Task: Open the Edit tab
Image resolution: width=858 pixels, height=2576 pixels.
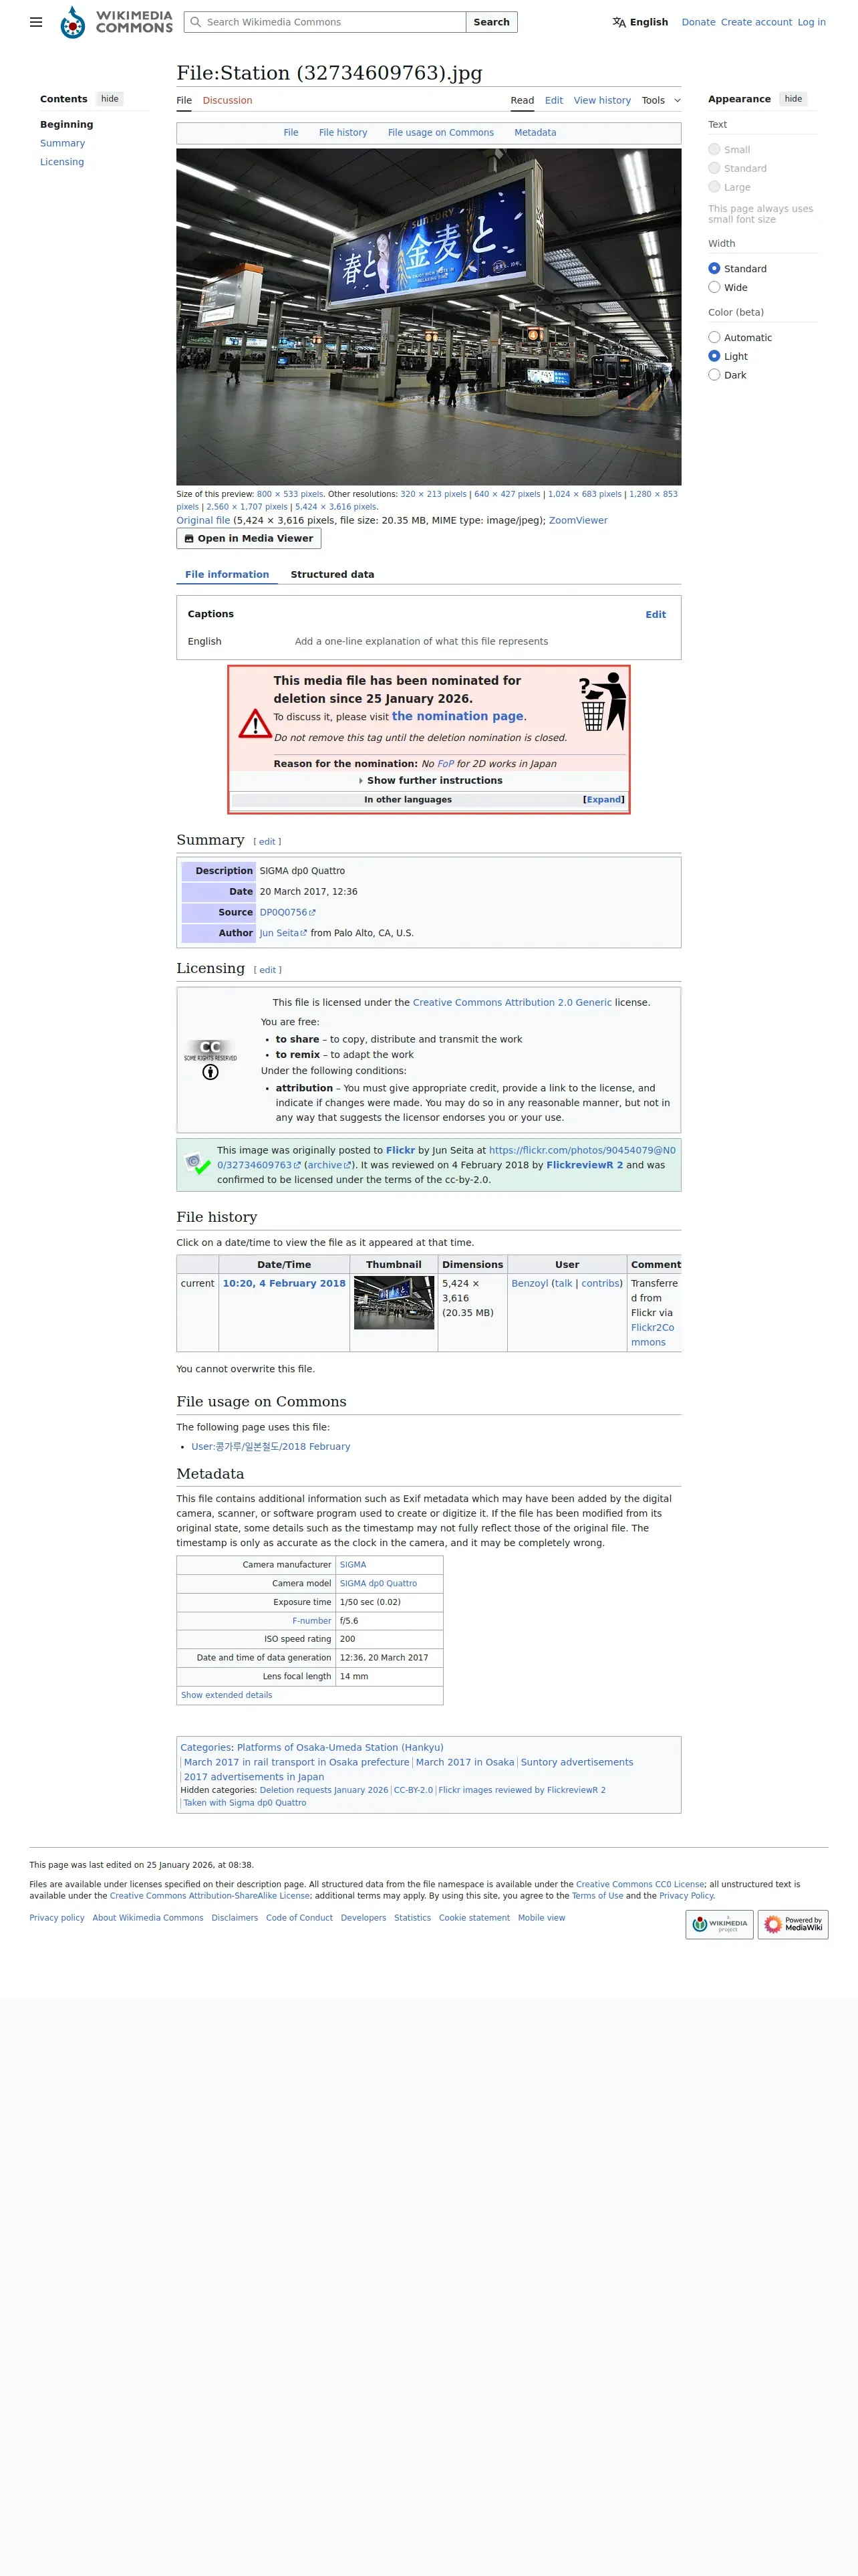Action: pyautogui.click(x=553, y=100)
